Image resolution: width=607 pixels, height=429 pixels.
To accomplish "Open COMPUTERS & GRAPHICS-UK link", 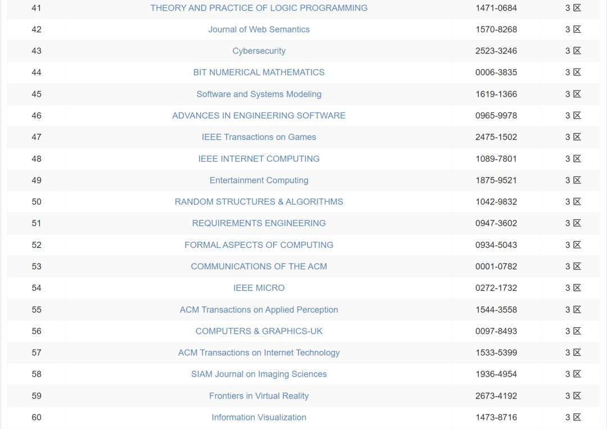I will [259, 331].
